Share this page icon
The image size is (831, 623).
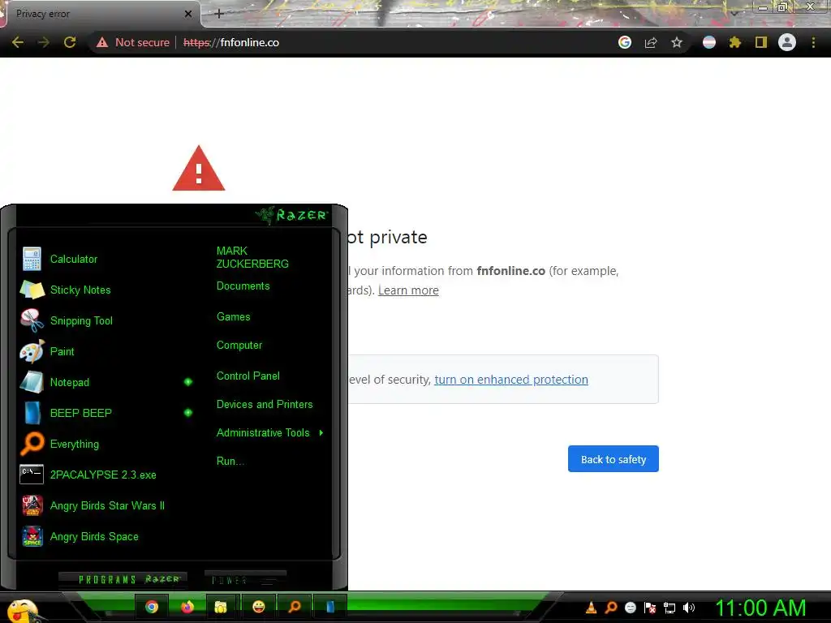651,42
